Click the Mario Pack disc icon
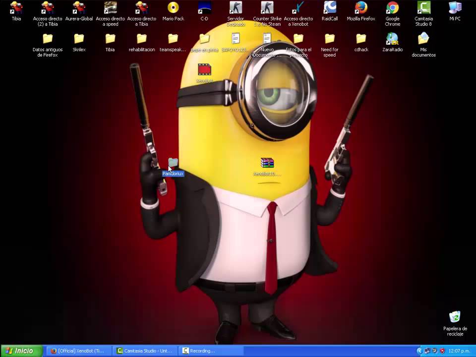The height and width of the screenshot is (357, 476). (173, 7)
